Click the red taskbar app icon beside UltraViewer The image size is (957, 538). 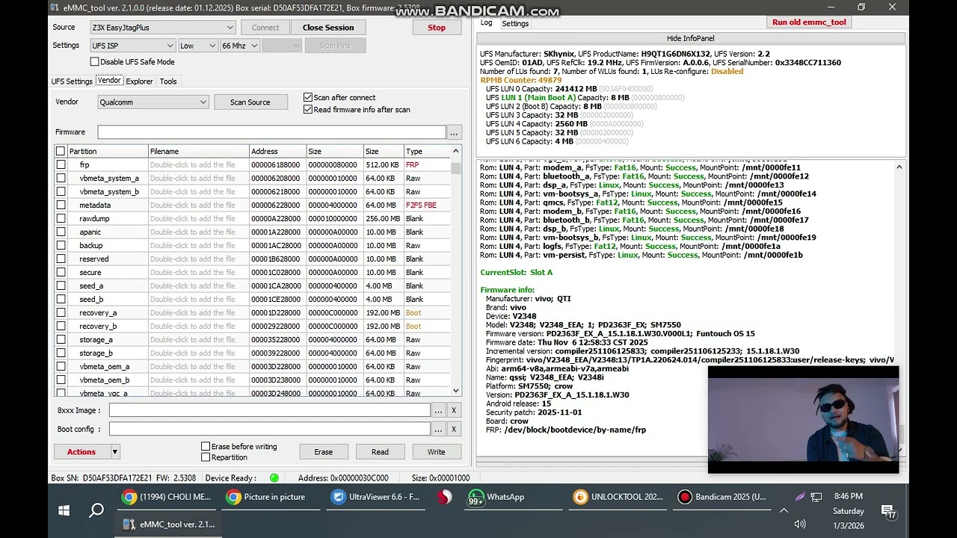coord(444,497)
